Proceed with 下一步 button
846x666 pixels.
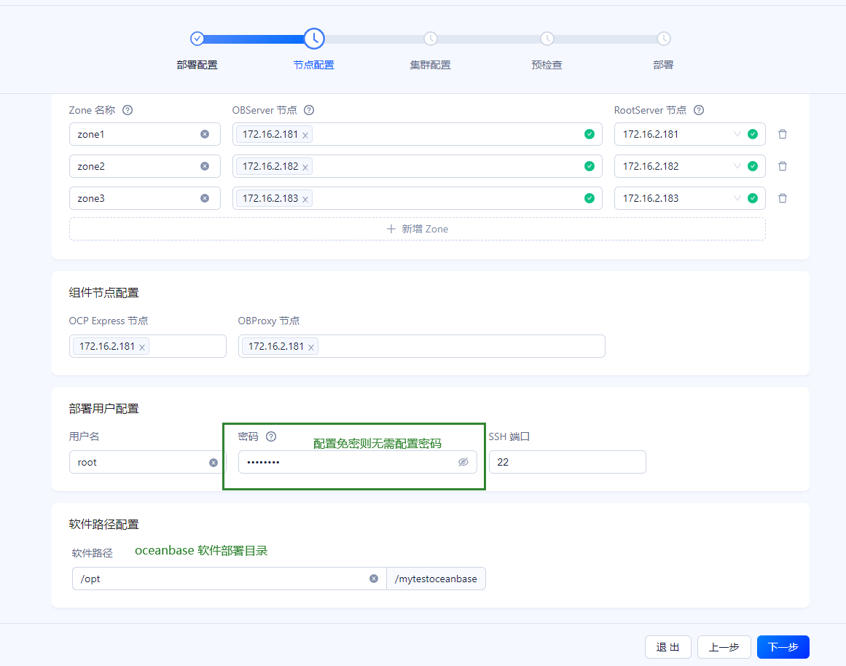pos(783,647)
